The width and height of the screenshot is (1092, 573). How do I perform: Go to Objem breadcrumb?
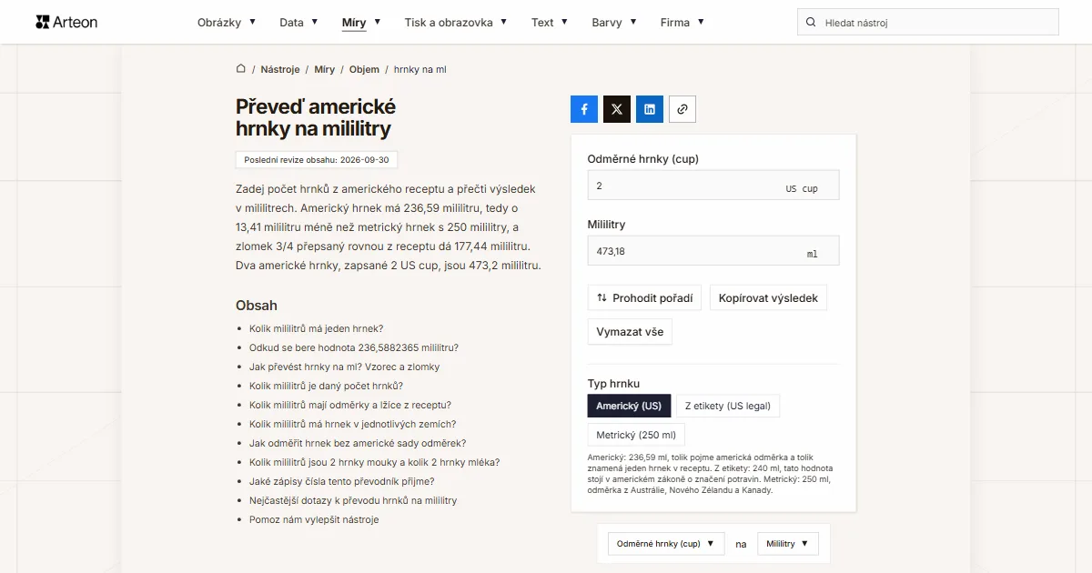click(364, 69)
